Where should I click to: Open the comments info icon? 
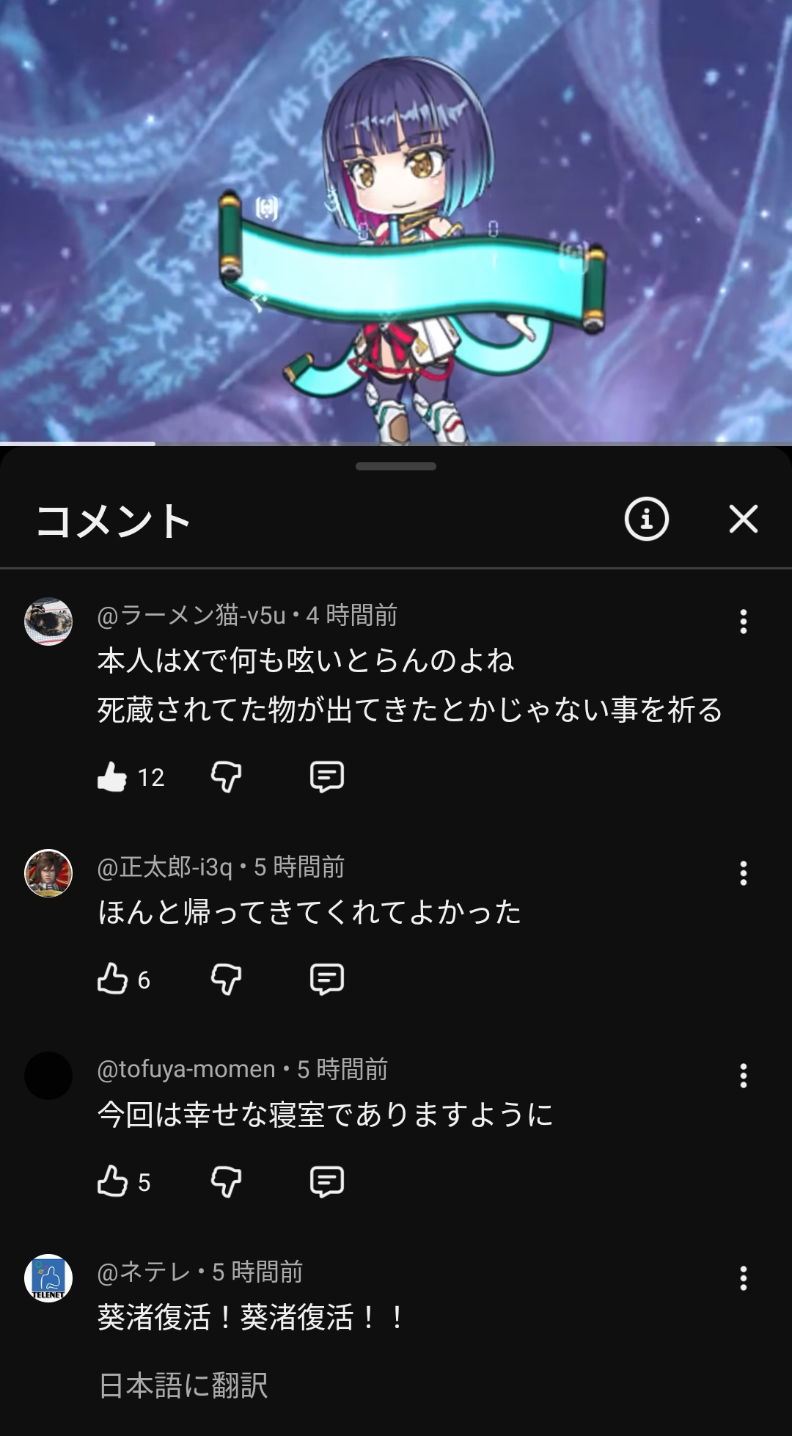[646, 520]
